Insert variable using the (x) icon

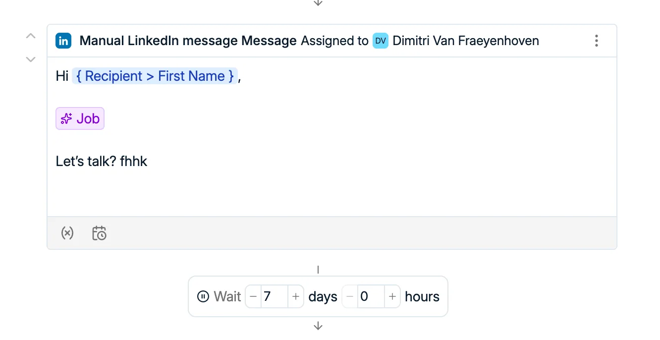click(67, 233)
